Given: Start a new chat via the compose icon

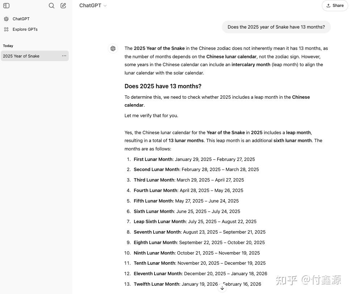Looking at the screenshot, I should pos(63,5).
